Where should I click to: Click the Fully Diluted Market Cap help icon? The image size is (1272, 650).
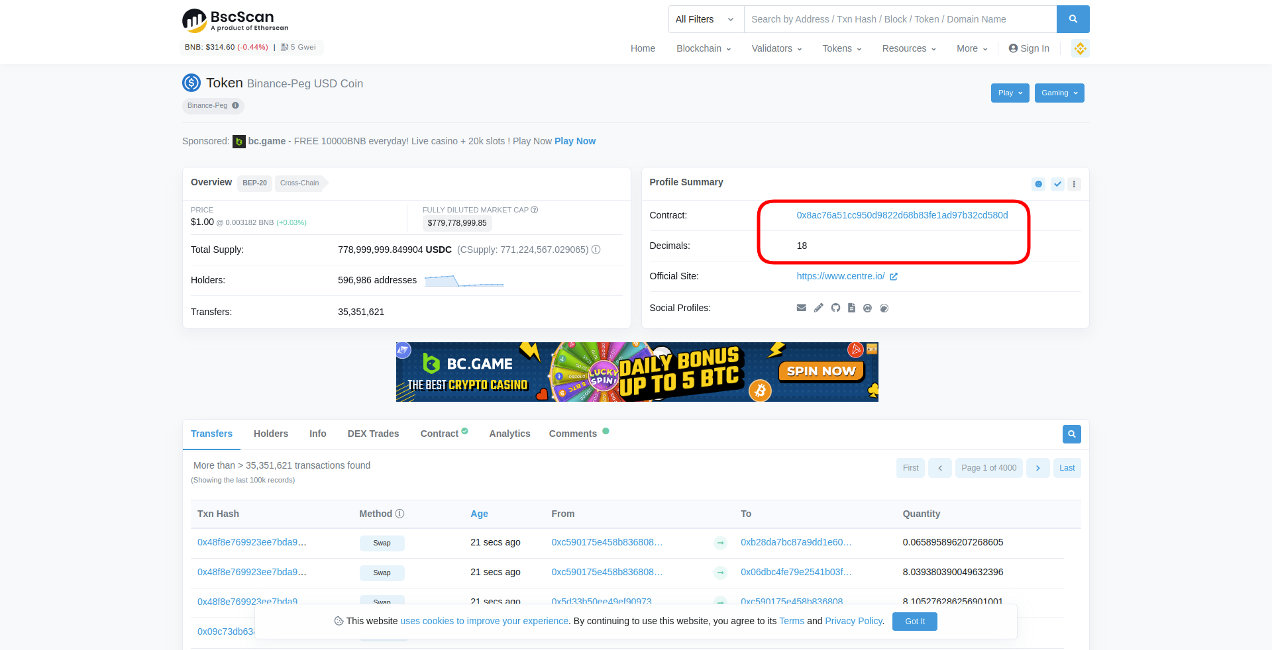(x=535, y=210)
